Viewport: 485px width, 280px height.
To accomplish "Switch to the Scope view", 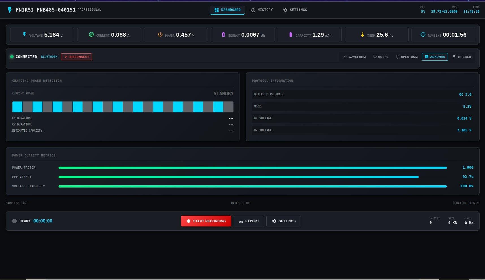I will pyautogui.click(x=381, y=57).
